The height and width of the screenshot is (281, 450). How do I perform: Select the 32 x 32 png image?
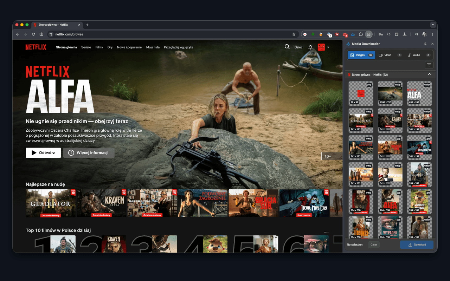pyautogui.click(x=361, y=94)
